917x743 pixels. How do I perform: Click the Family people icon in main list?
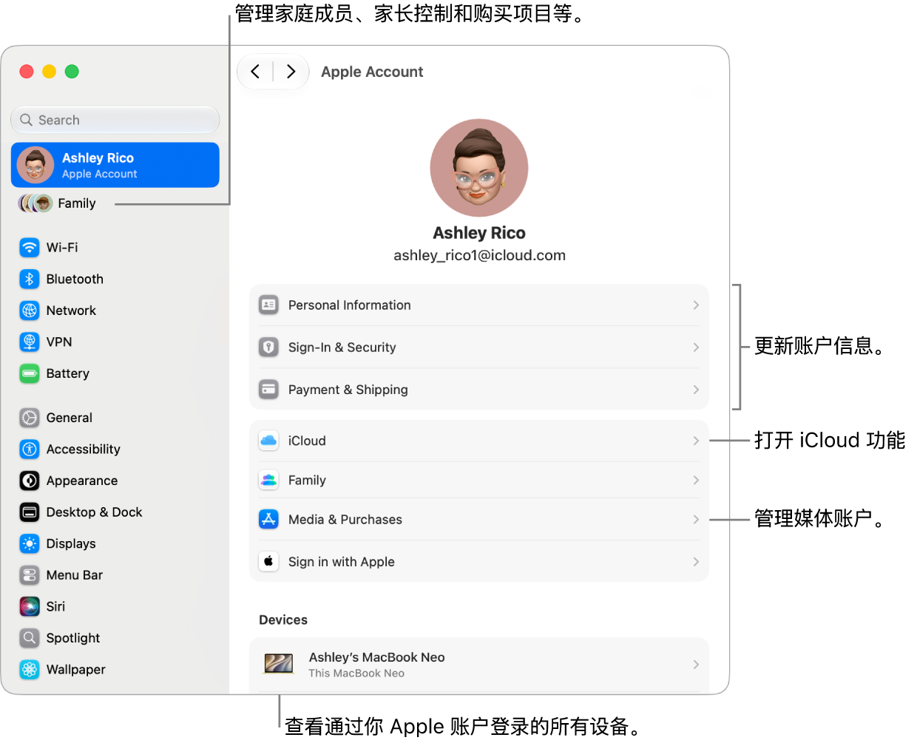268,480
